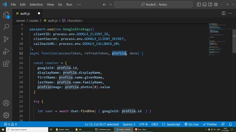Screen dimensions: 236x132
Task: Click the GoogleStrategy text on line 7
Action: tap(76, 29)
